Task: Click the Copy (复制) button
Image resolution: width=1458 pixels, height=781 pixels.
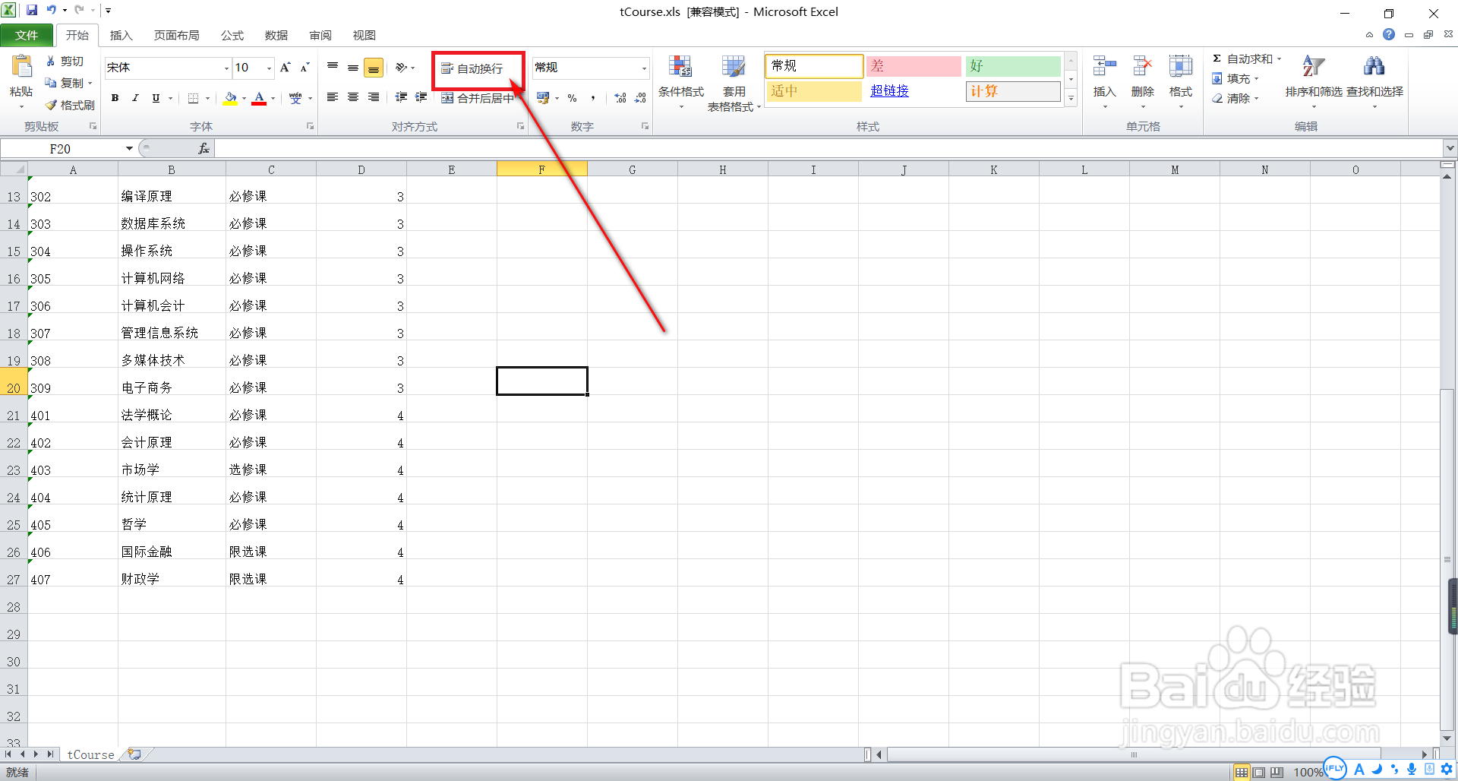Action: (x=65, y=83)
